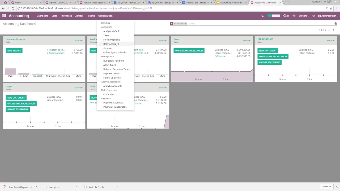This screenshot has height=191, width=340.
Task: Click New Invoice on Customer Invoices card
Action: tap(14, 51)
